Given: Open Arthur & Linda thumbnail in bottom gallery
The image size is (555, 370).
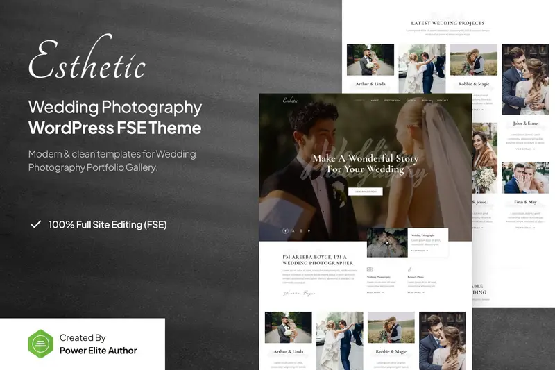Looking at the screenshot, I should (288, 328).
